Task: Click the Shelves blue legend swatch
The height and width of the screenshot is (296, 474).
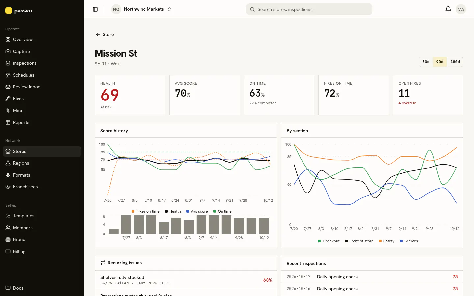Action: pos(401,241)
